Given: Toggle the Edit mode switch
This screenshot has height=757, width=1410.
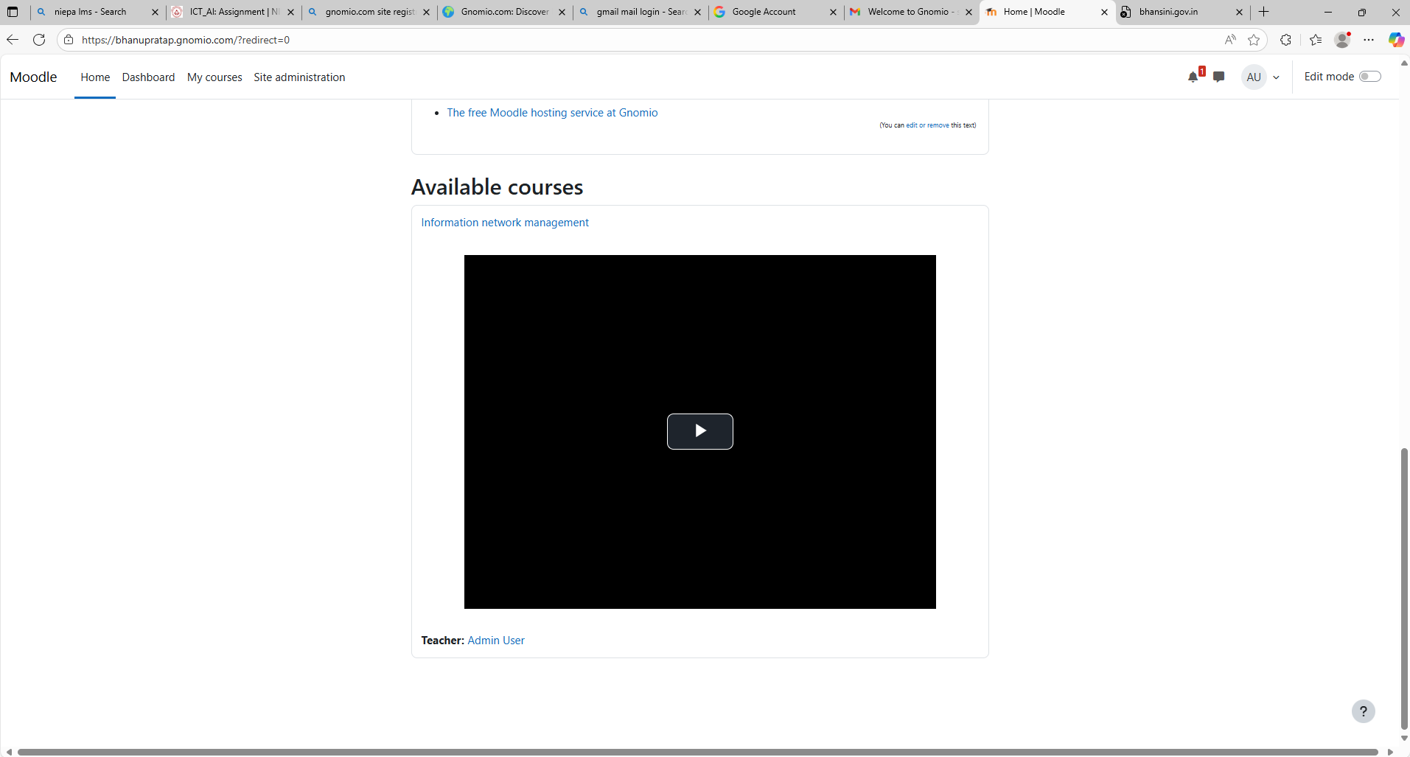Looking at the screenshot, I should pyautogui.click(x=1369, y=77).
